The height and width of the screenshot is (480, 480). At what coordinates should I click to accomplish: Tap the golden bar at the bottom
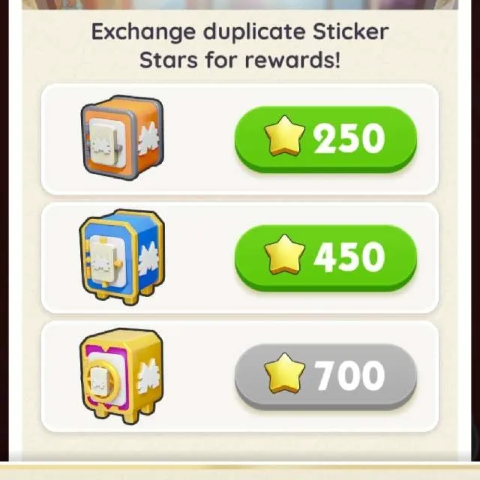click(x=240, y=471)
